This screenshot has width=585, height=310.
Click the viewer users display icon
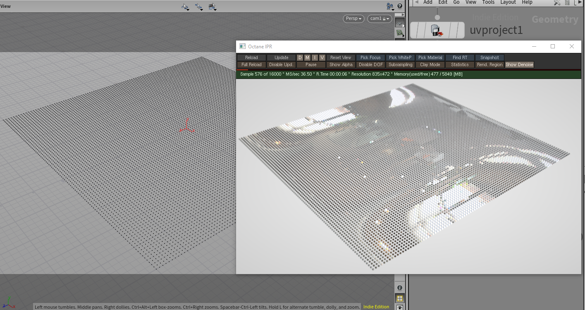(x=389, y=6)
